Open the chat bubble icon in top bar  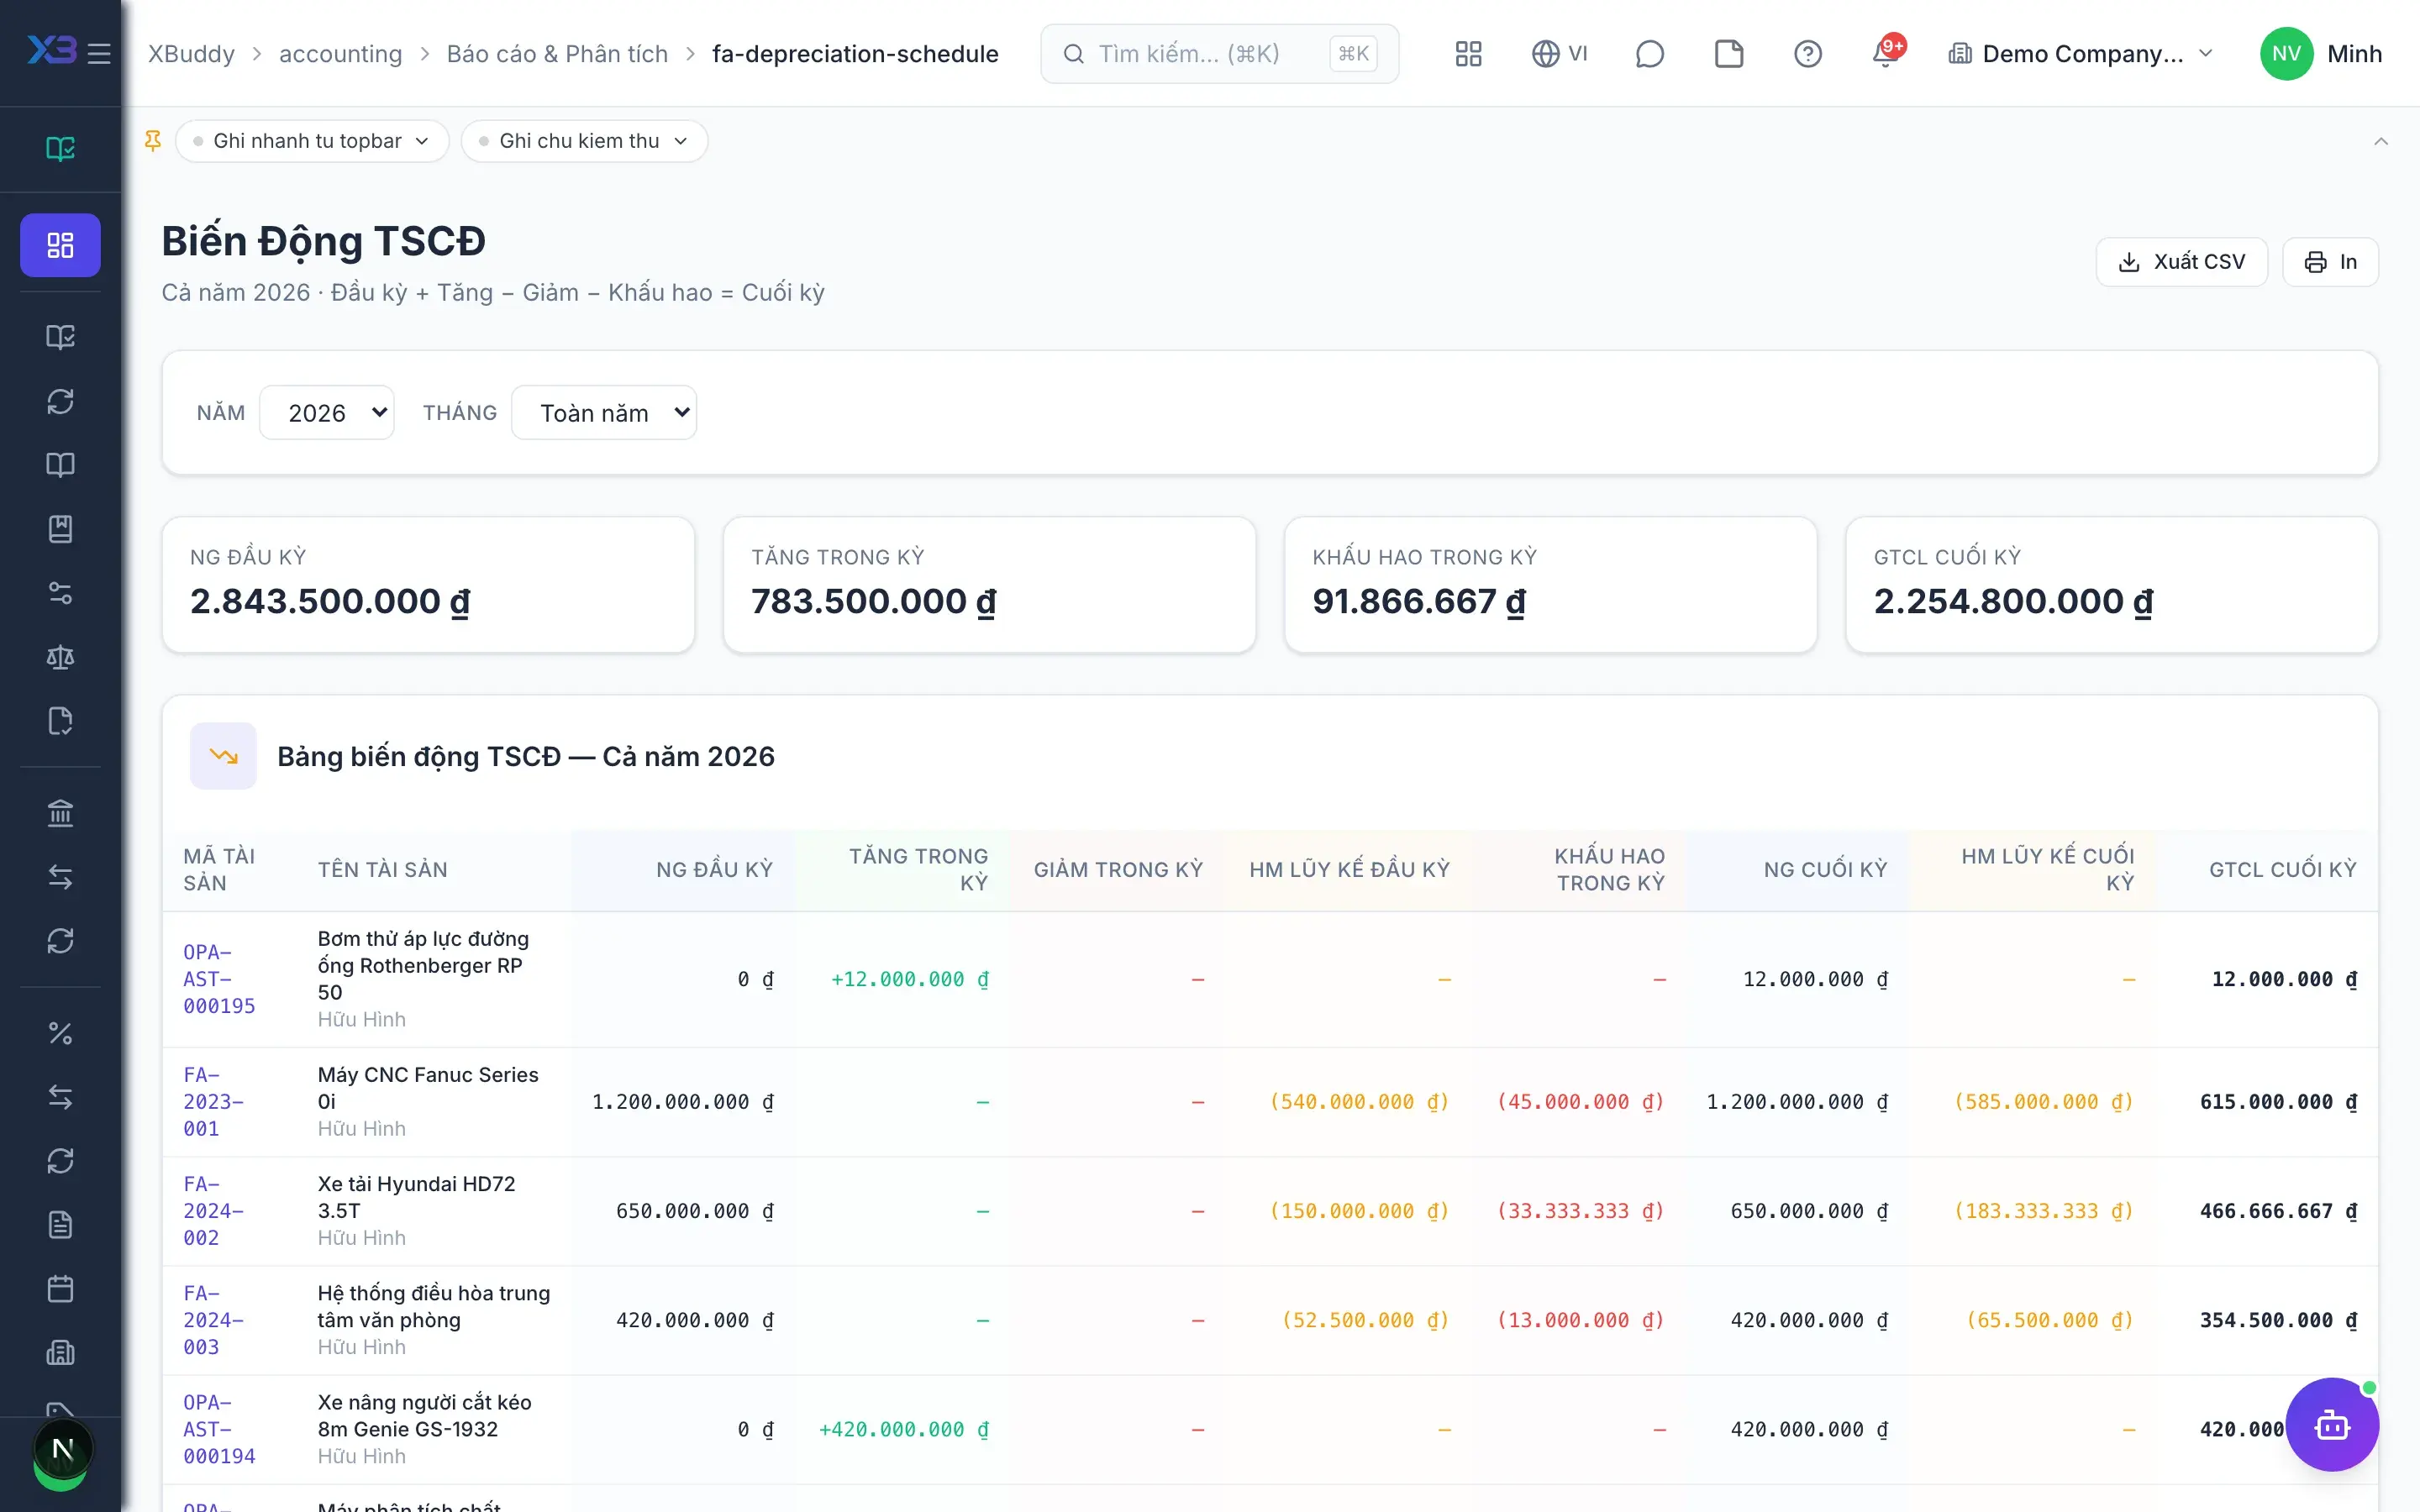1649,53
